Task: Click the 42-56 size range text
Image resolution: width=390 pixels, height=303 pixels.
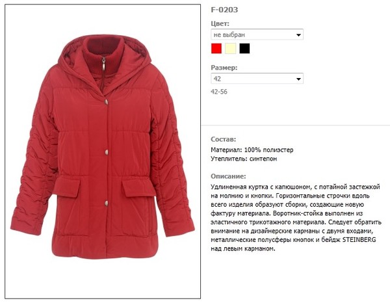Action: pyautogui.click(x=219, y=92)
